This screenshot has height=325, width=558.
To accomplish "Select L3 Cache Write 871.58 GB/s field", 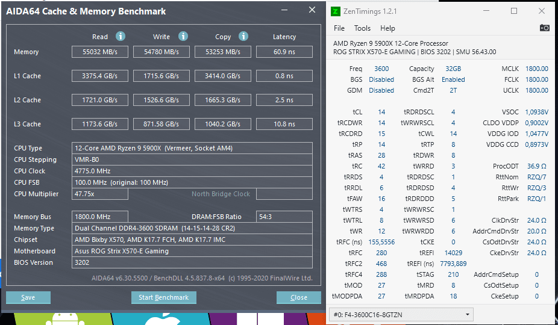I will 161,124.
